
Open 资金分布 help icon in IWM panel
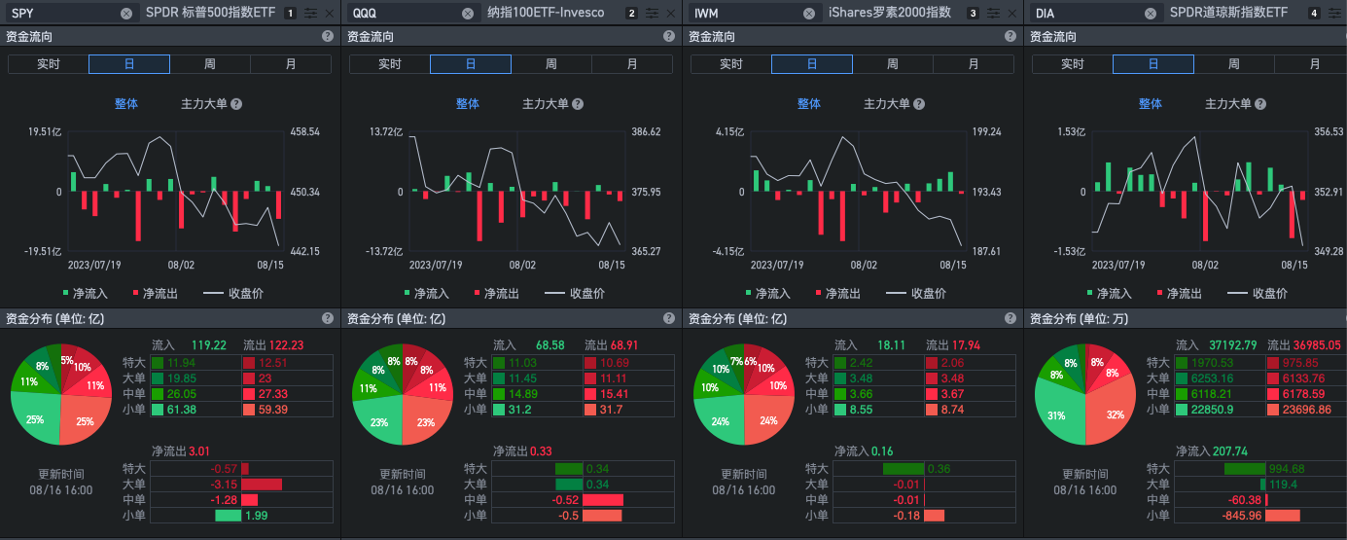tap(1010, 318)
